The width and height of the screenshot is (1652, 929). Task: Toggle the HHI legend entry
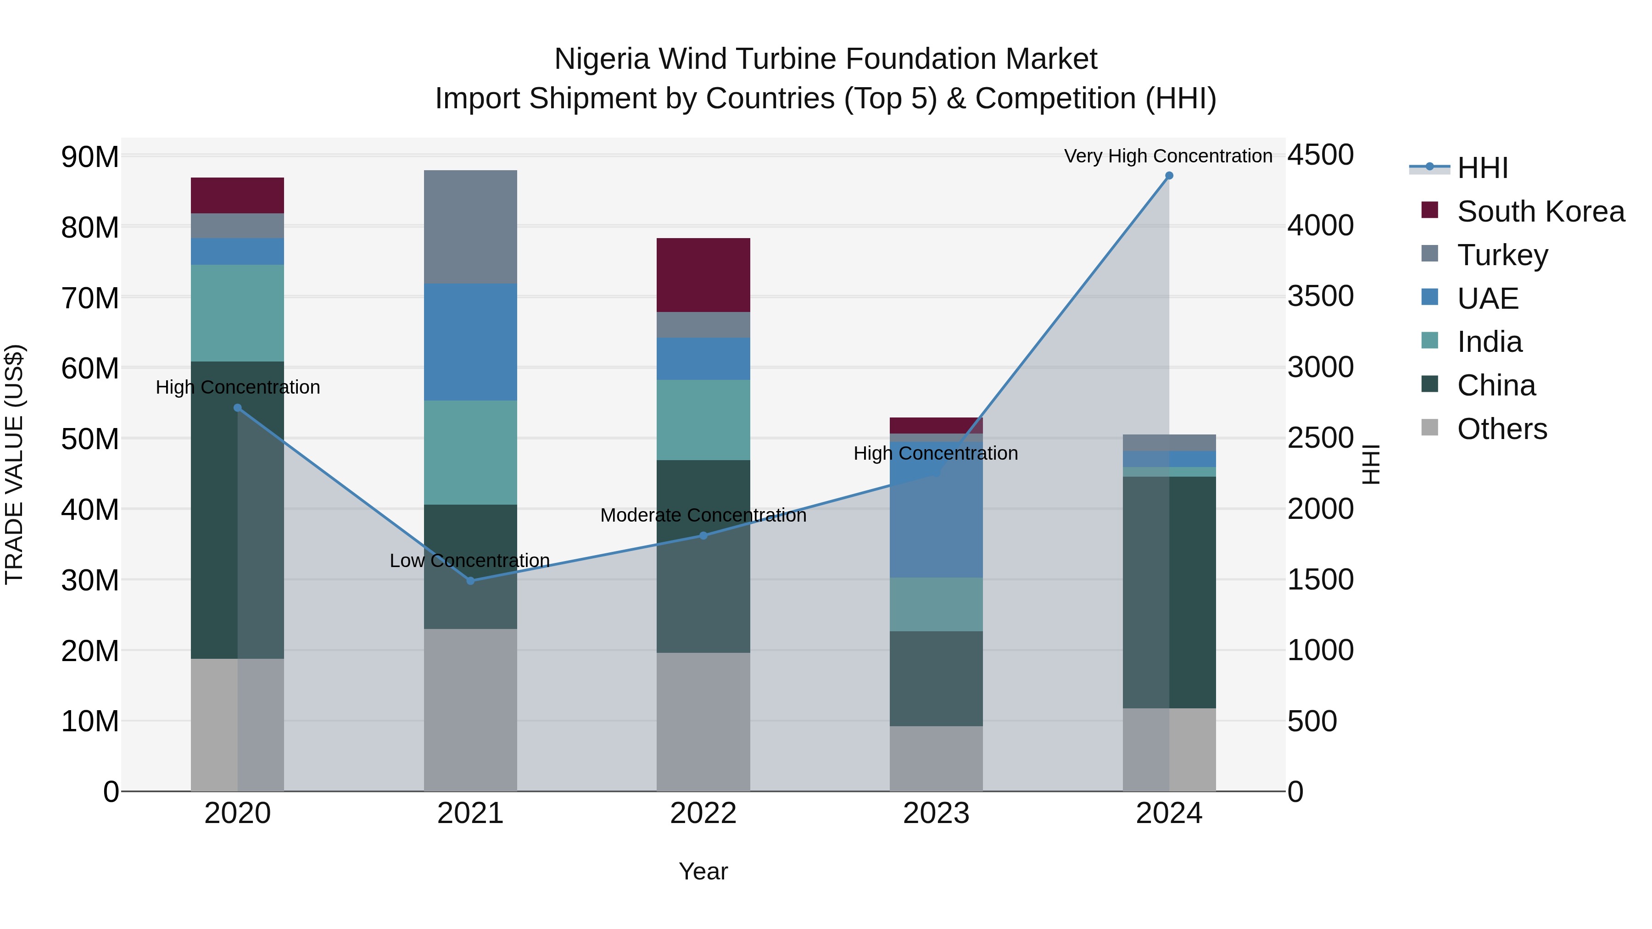[x=1458, y=168]
